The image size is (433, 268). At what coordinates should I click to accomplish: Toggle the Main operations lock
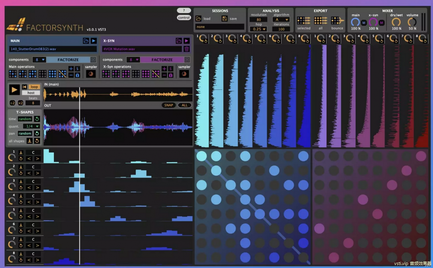tap(77, 75)
